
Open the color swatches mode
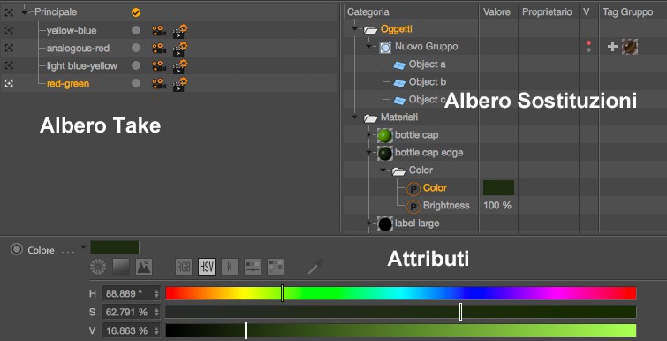276,267
